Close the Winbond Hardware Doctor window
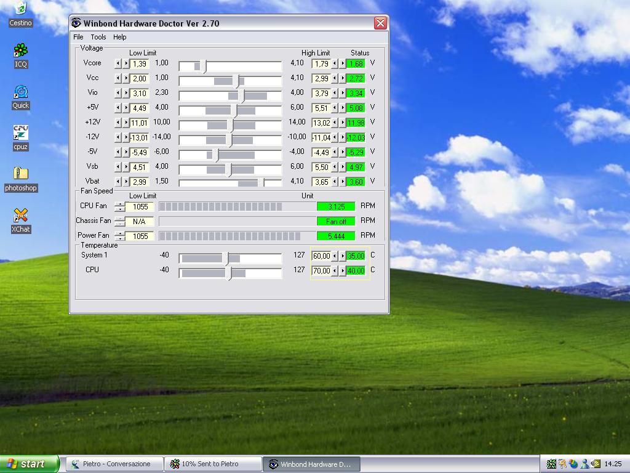This screenshot has width=630, height=473. 380,23
